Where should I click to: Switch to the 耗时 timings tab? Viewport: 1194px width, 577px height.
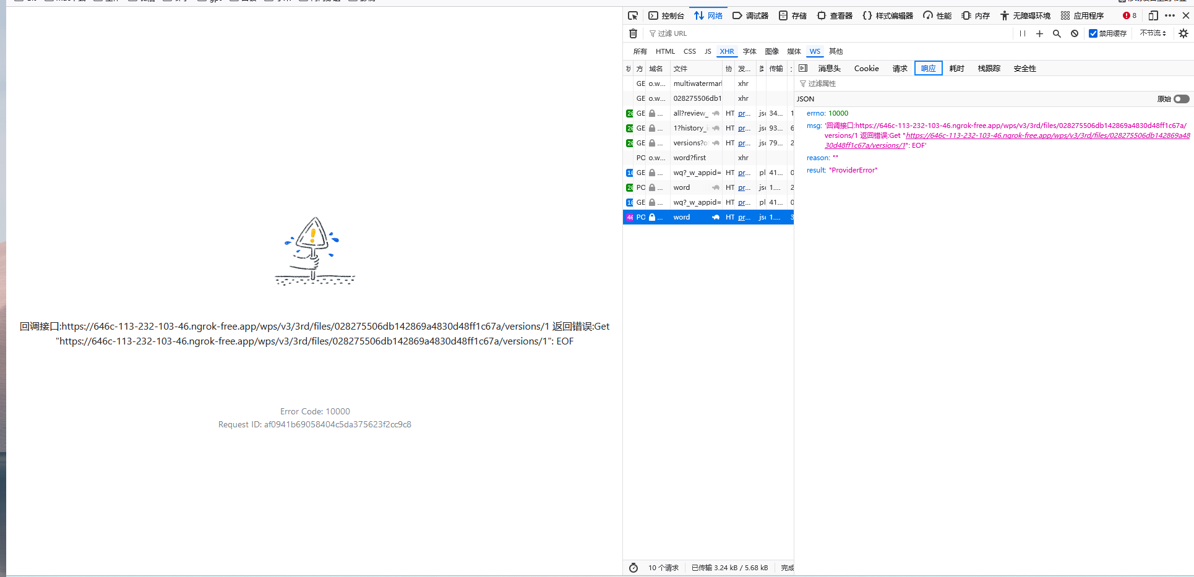point(957,68)
